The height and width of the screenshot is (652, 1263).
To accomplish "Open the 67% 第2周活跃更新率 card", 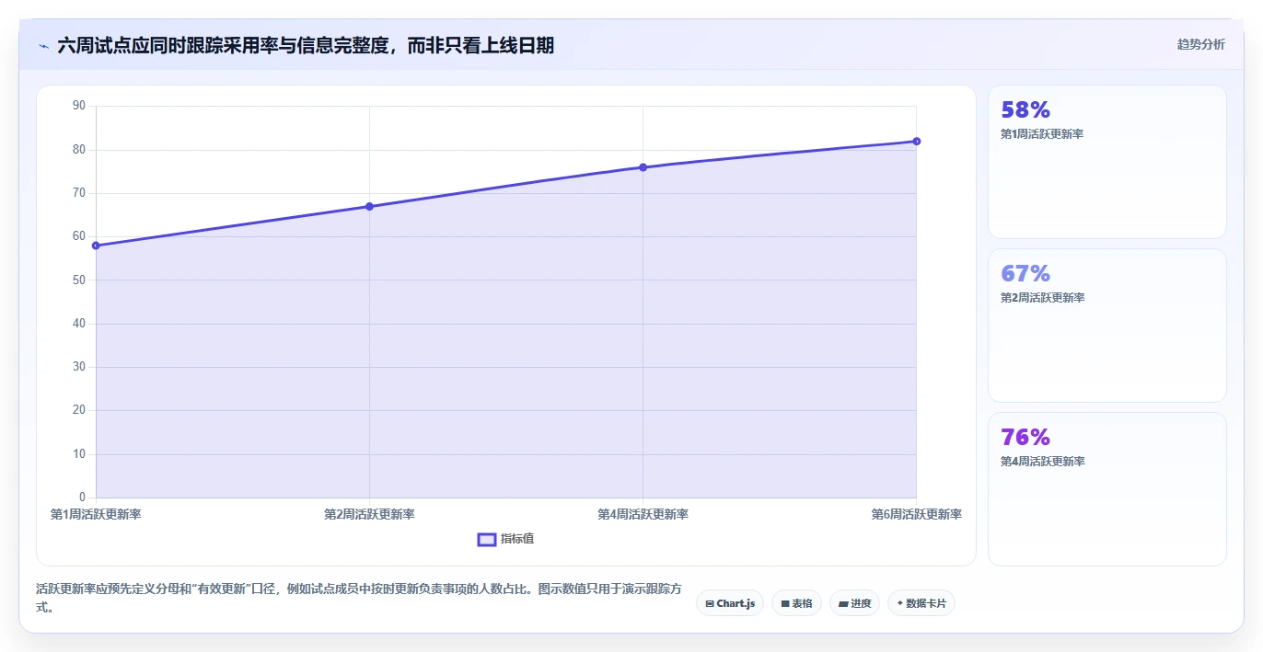I will [1107, 326].
